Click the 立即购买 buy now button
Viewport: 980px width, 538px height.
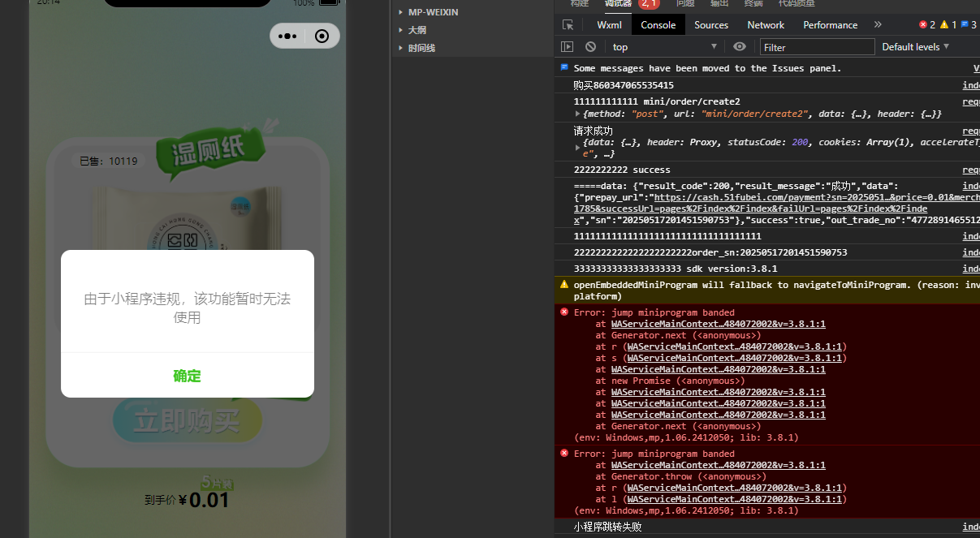click(188, 421)
